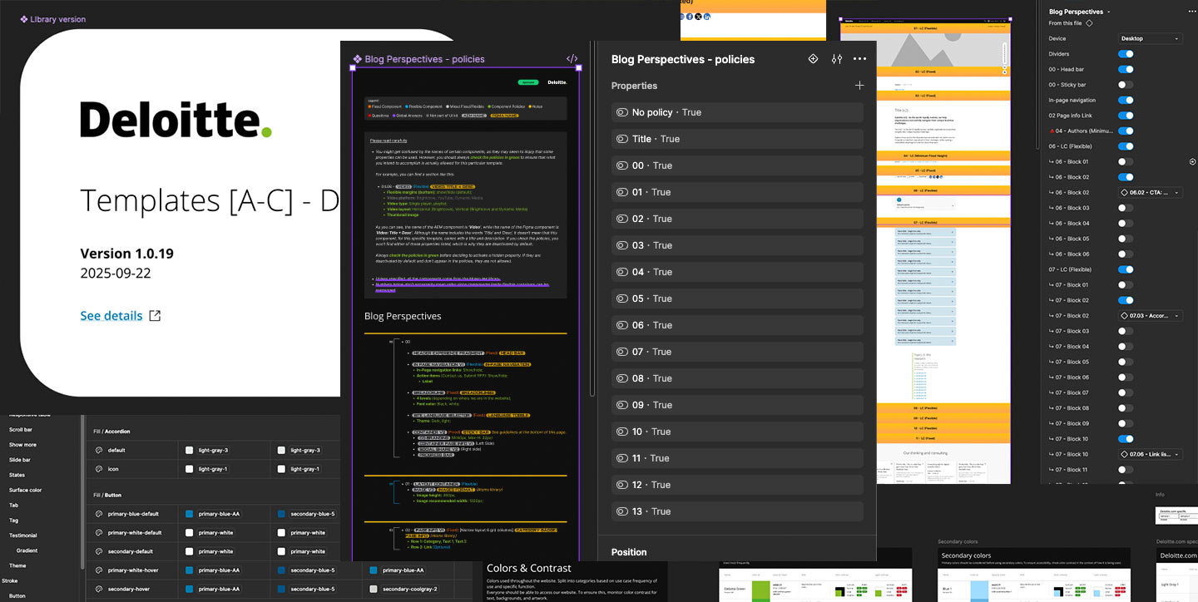
Task: Select Testimonial in the sidebar list
Action: [x=23, y=535]
